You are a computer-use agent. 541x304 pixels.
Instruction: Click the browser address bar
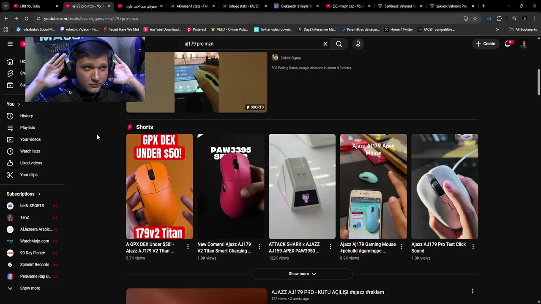tap(249, 19)
